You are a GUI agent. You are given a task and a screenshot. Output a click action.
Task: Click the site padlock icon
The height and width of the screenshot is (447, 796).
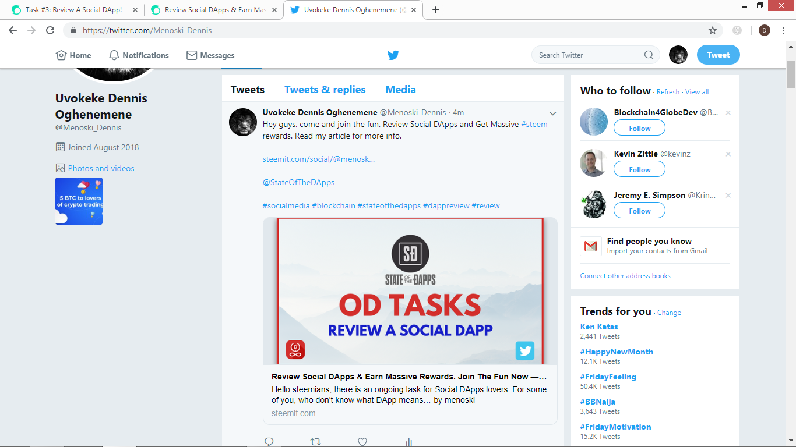coord(73,30)
